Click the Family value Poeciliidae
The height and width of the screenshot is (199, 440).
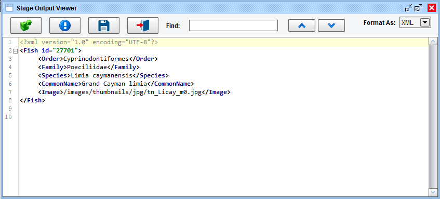pyautogui.click(x=87, y=68)
